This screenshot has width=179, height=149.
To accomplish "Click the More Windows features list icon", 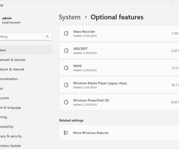I will tap(66, 133).
